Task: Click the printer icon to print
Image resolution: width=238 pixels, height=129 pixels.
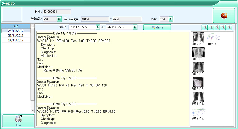Action: click(x=18, y=120)
